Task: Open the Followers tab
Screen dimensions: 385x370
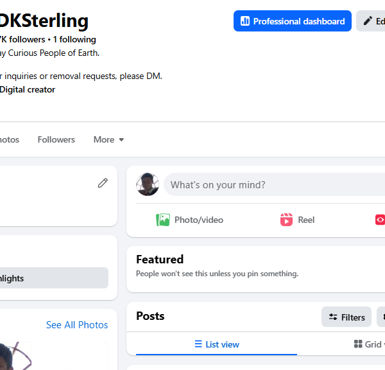Action: (x=56, y=139)
